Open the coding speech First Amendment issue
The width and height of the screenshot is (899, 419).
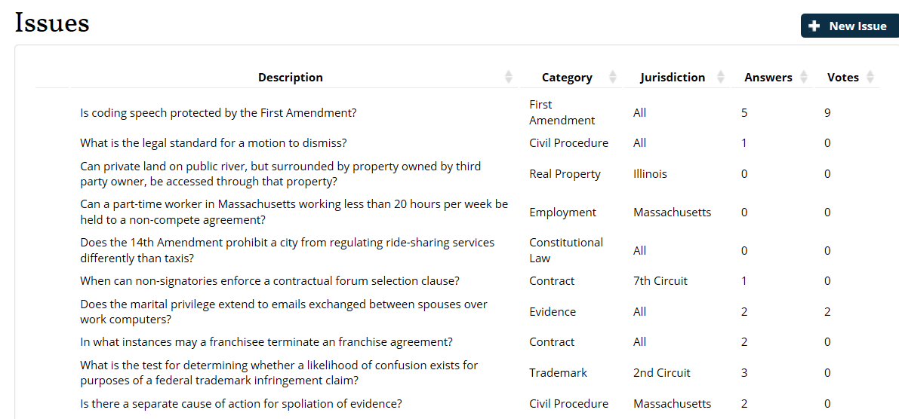pyautogui.click(x=218, y=113)
